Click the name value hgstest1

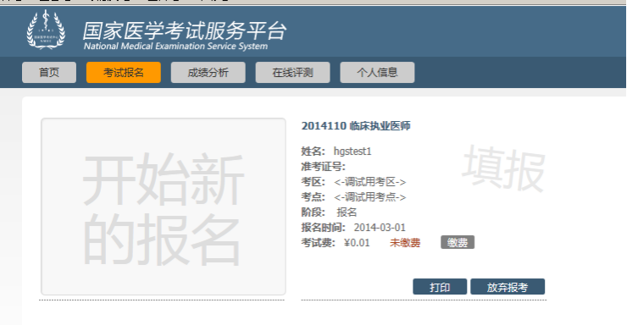click(352, 151)
